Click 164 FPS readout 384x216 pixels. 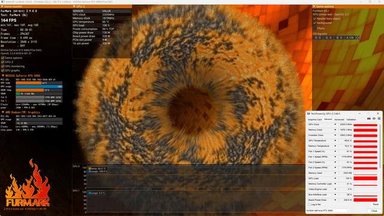9,20
